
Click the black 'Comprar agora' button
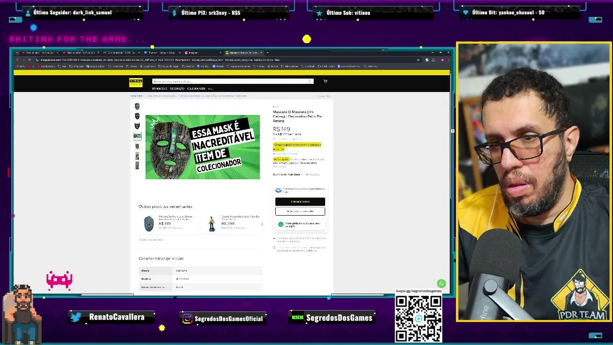pos(300,202)
